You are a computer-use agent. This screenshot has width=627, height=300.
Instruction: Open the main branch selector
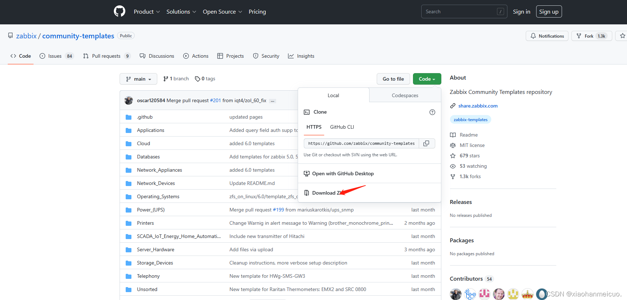[x=138, y=79]
